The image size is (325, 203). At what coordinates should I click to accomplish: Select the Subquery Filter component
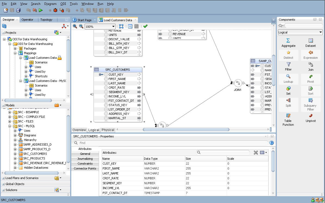tap(311, 104)
